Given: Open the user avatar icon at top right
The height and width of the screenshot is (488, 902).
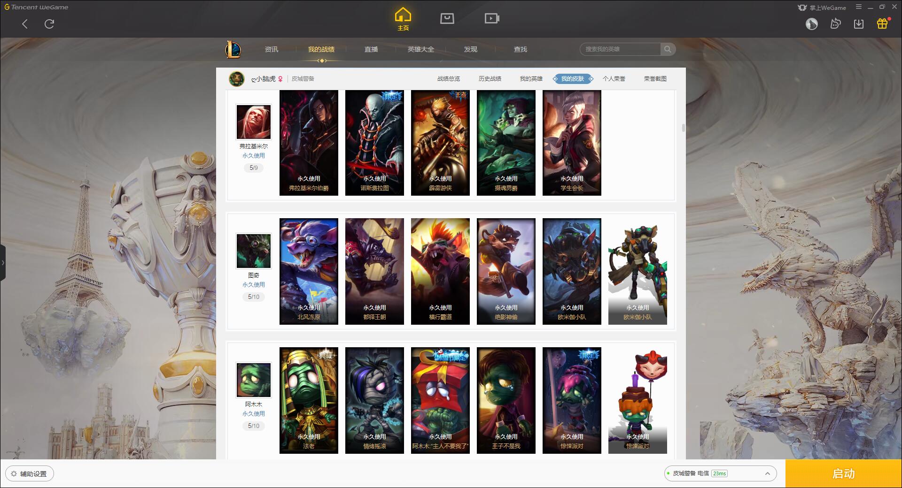Looking at the screenshot, I should pyautogui.click(x=812, y=24).
